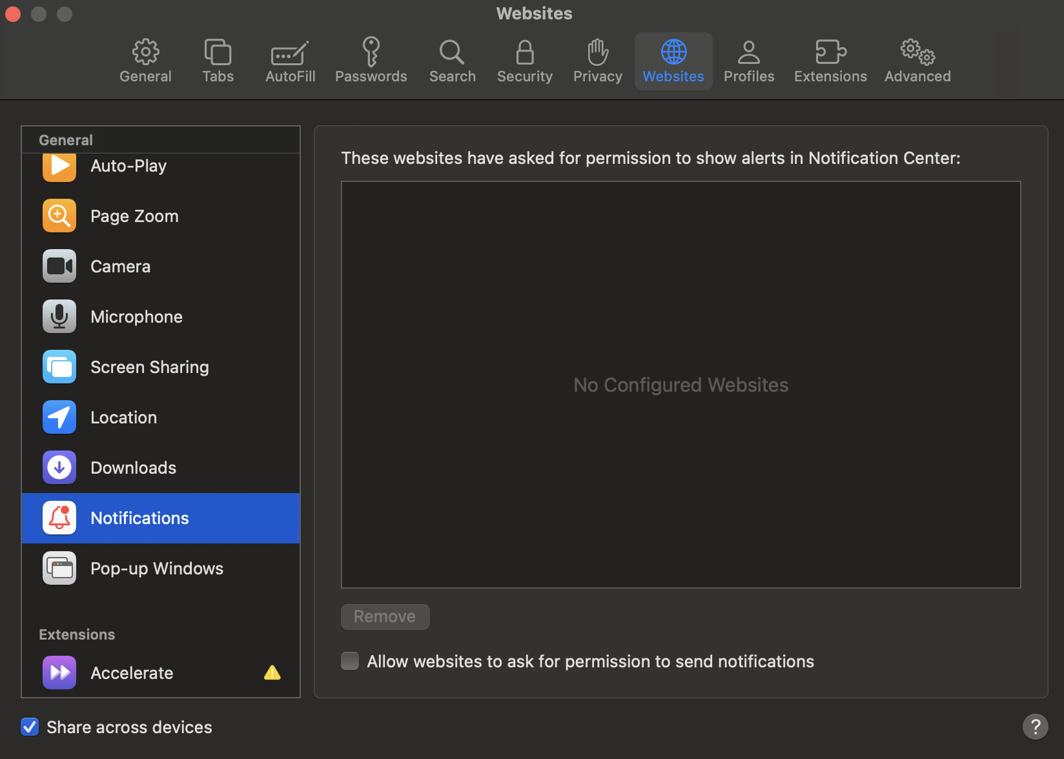Open Location permissions icon
Screen dimensions: 1064x759
pos(59,418)
